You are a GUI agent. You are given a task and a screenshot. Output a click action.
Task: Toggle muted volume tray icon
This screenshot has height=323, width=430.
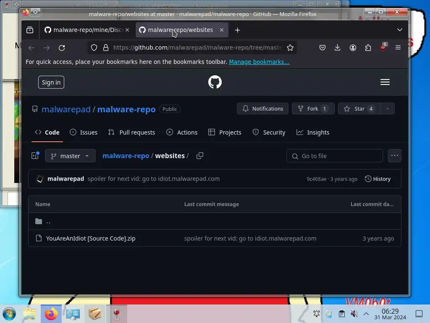(x=354, y=314)
